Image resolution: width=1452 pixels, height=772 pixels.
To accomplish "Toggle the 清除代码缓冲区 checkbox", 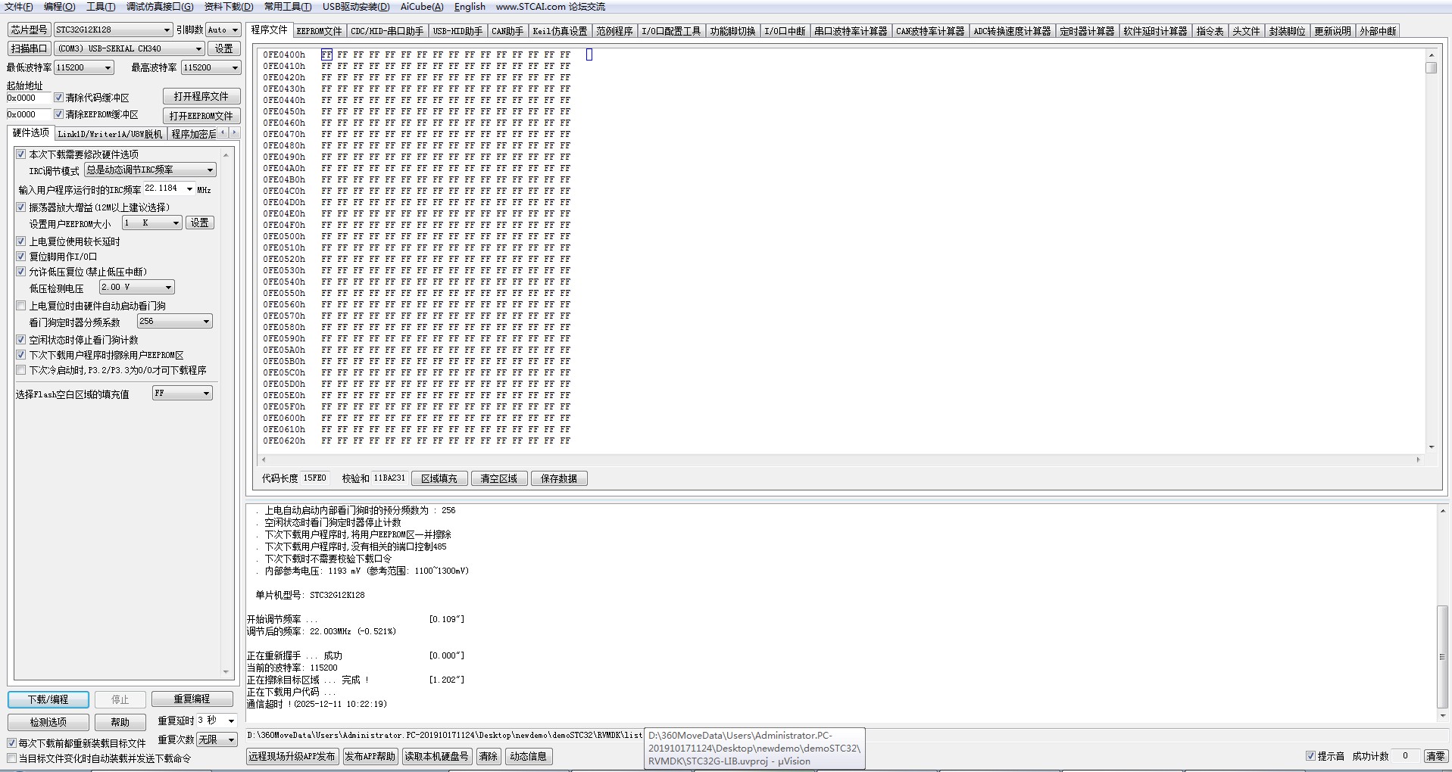I will [x=59, y=98].
